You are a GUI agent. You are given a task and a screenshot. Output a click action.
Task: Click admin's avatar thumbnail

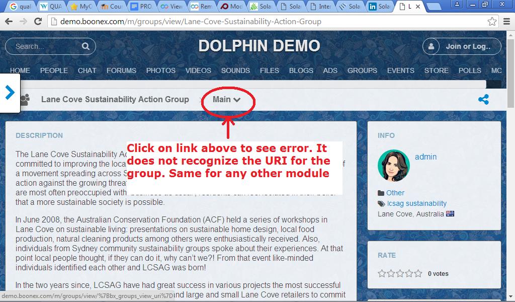[393, 165]
